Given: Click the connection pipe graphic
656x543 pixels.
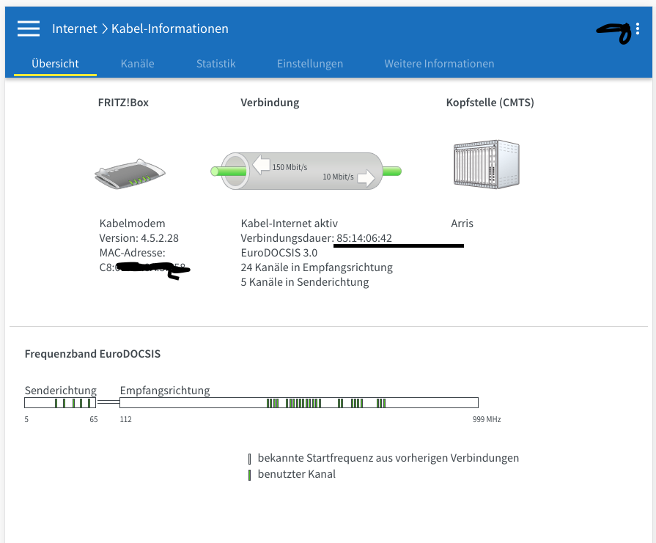Looking at the screenshot, I should pos(308,171).
